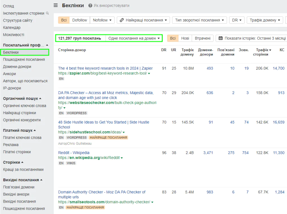287x214 pixels.
Task: Sort by the Домени-донори column header
Action: click(205, 52)
